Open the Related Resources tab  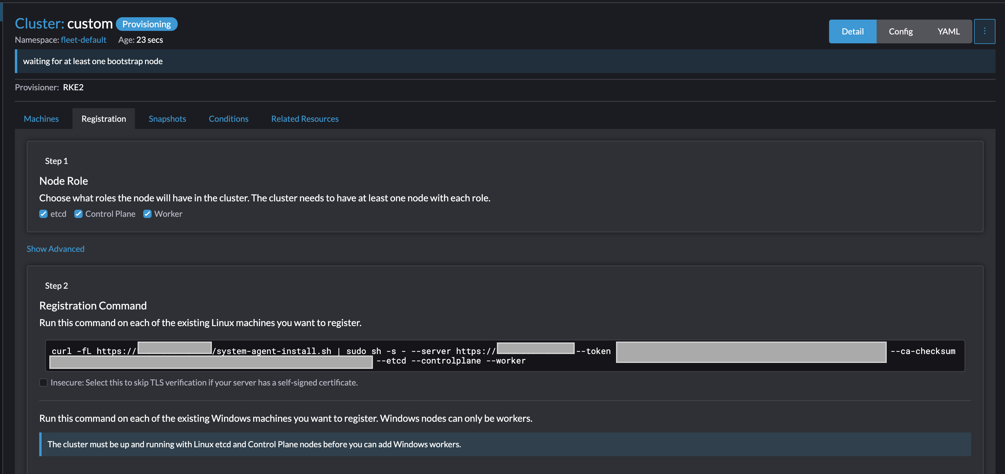[305, 118]
